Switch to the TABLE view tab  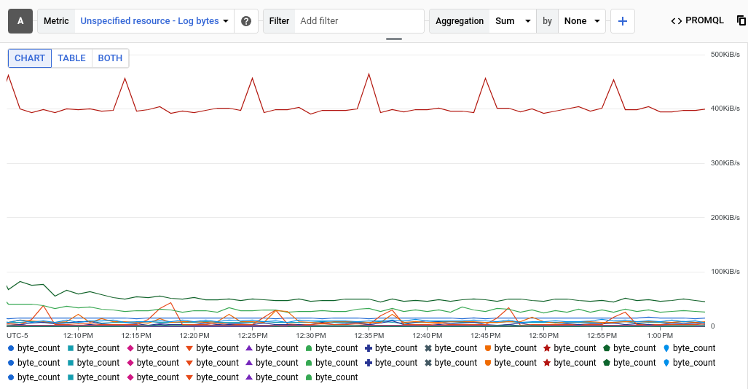(71, 58)
